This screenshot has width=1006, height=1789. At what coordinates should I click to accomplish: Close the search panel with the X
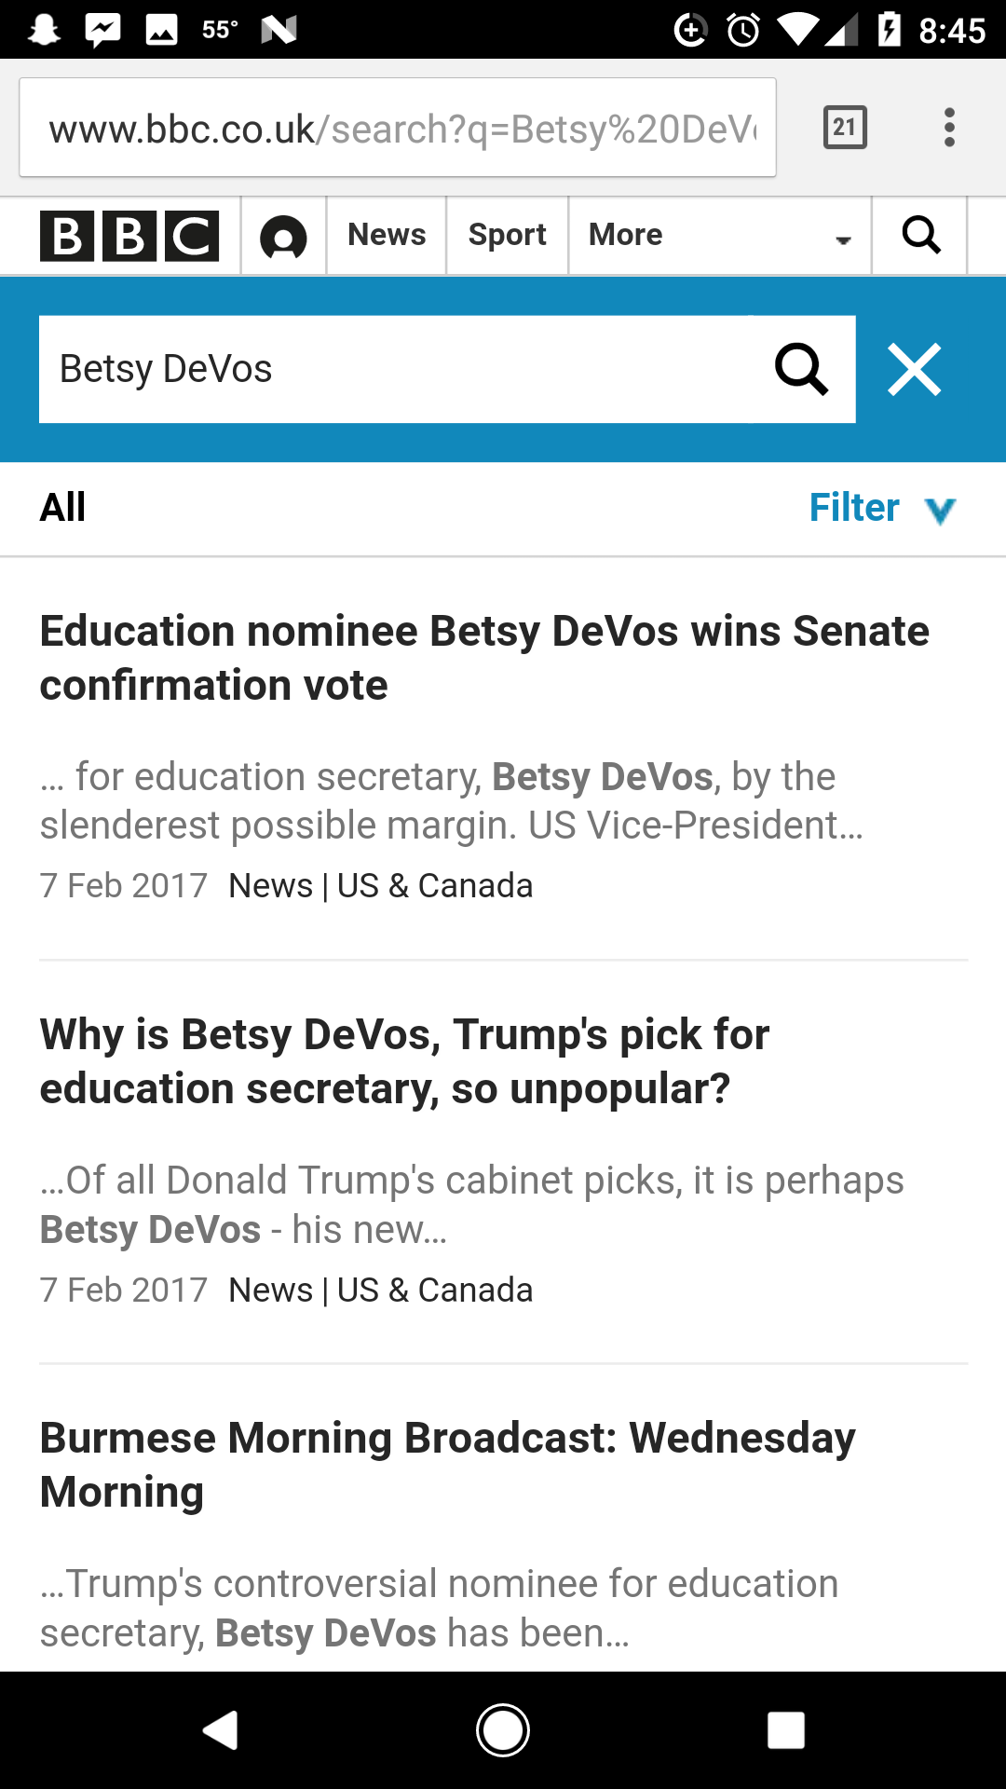[x=915, y=370]
